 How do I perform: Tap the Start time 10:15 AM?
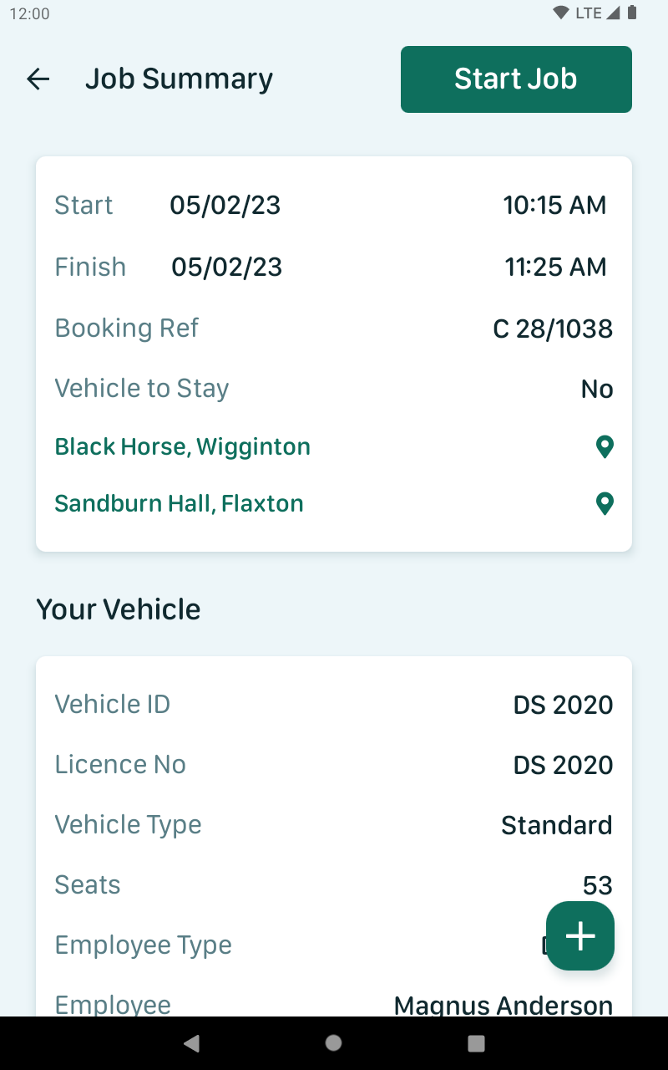554,206
